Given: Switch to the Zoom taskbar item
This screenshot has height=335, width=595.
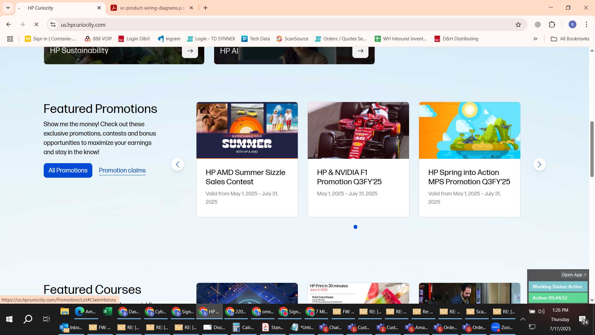Looking at the screenshot, I should (502, 327).
